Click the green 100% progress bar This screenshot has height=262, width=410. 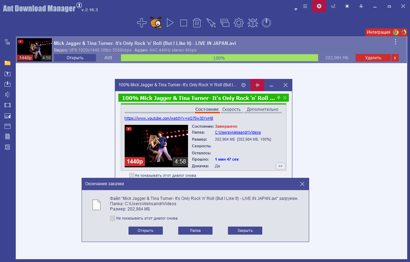219,58
